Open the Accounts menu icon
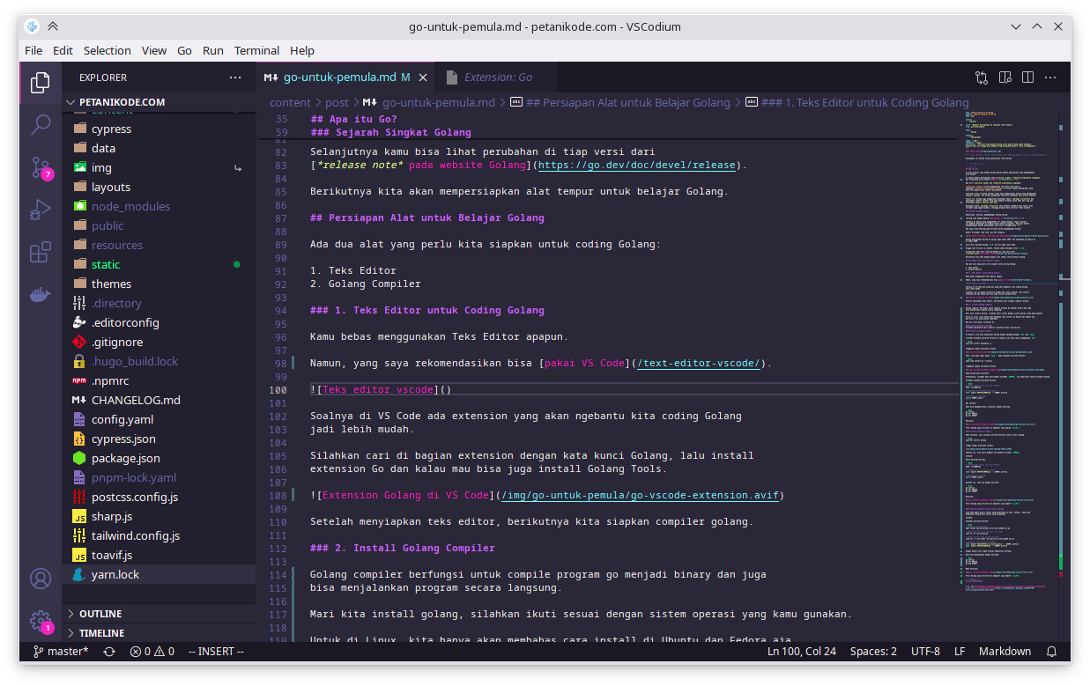Image resolution: width=1090 pixels, height=686 pixels. point(41,579)
